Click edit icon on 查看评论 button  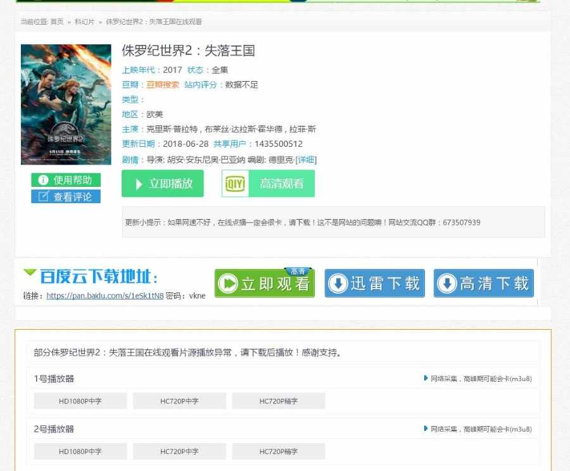(43, 197)
